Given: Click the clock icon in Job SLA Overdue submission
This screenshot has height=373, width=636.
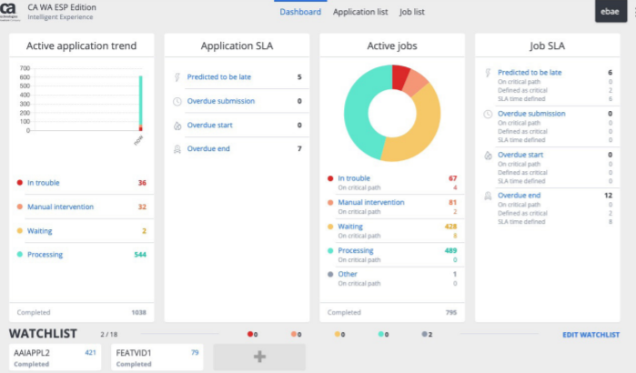Looking at the screenshot, I should tap(488, 114).
